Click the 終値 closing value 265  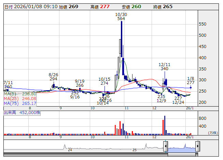pos(167,6)
